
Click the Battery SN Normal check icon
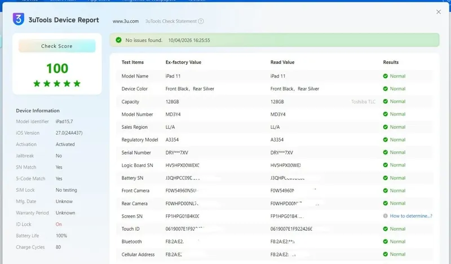pos(386,178)
